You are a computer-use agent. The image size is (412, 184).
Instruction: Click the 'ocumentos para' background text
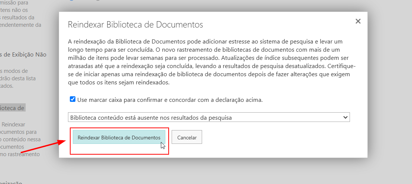[18, 132]
